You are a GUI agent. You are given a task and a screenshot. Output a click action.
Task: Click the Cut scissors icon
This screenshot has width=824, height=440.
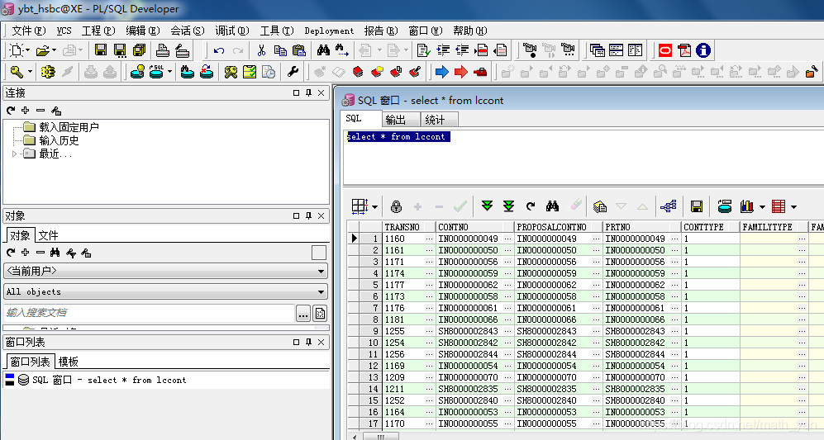(x=261, y=50)
